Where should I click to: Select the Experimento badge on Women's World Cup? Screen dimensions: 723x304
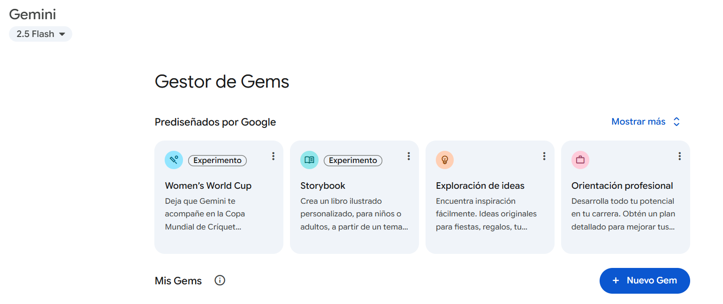tap(217, 160)
